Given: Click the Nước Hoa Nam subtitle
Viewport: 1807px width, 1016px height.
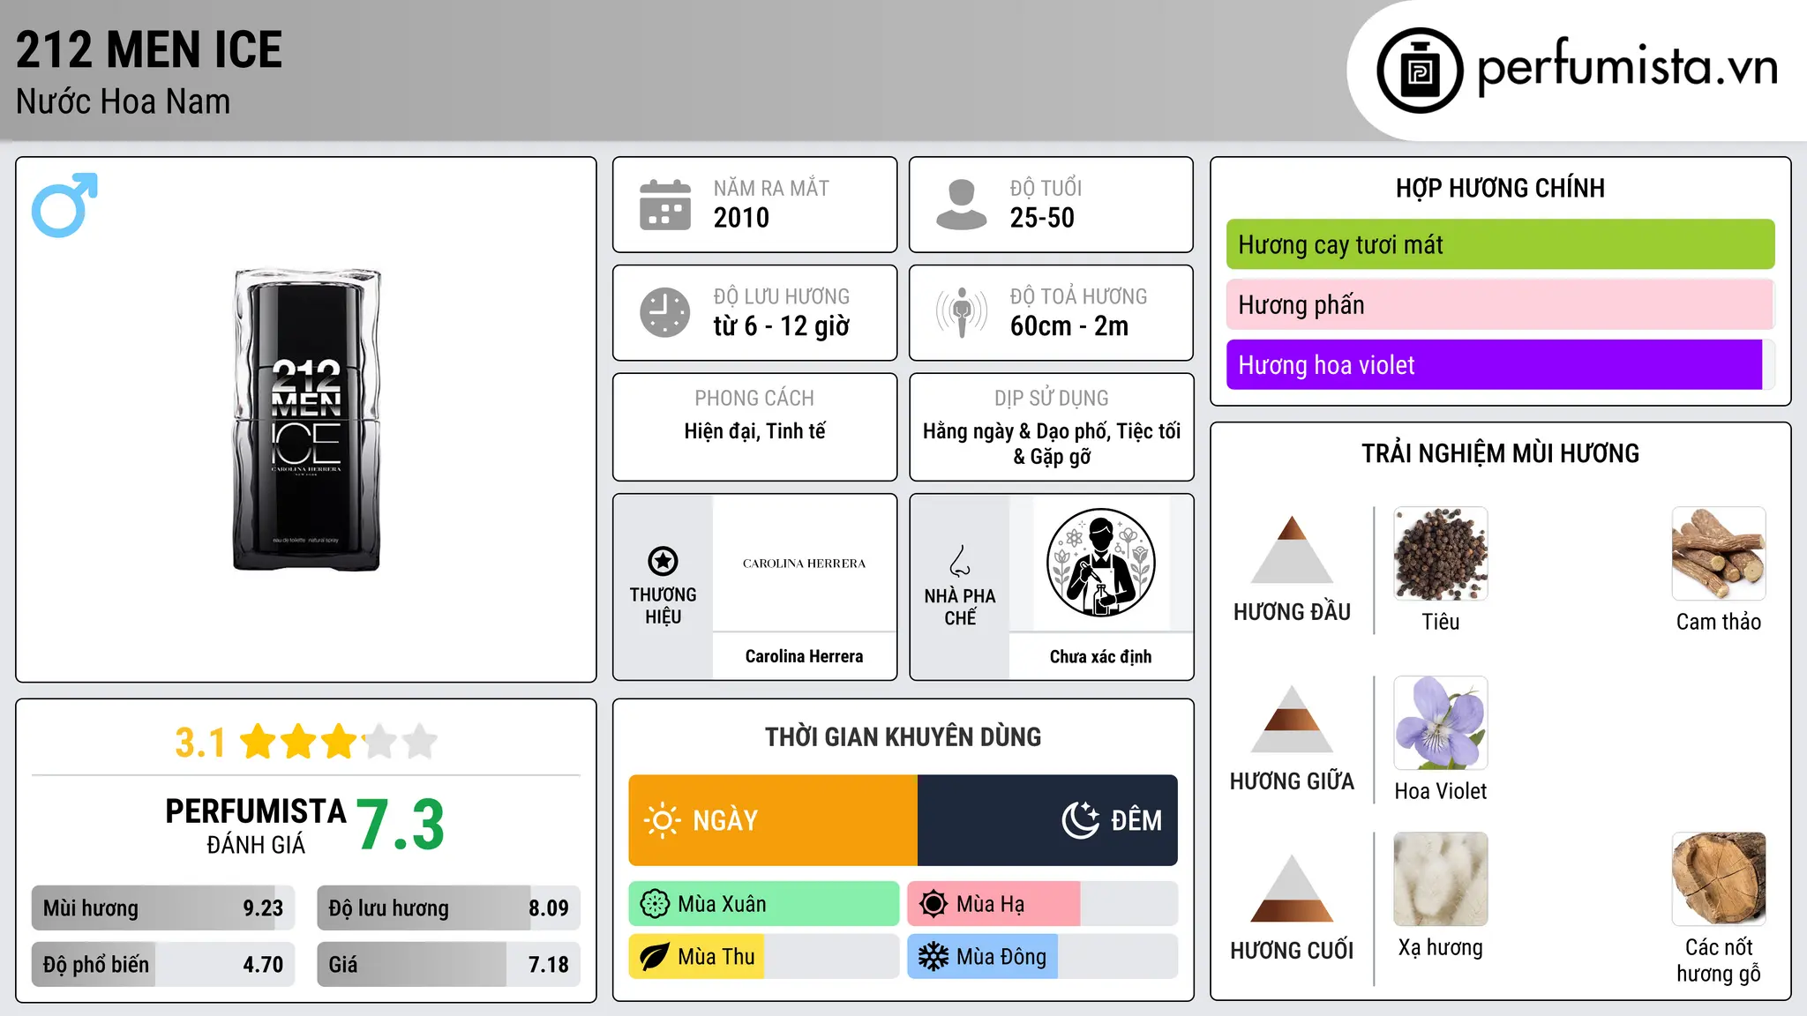Looking at the screenshot, I should coord(124,101).
